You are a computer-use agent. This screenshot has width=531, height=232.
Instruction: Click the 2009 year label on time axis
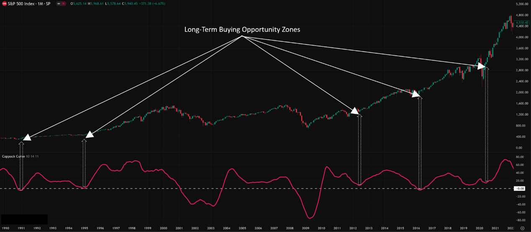pos(305,228)
